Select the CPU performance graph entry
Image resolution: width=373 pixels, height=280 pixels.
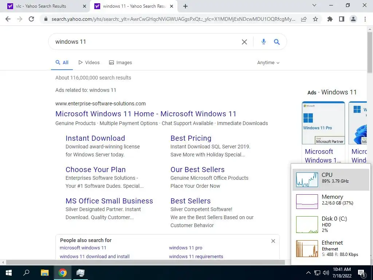click(331, 179)
